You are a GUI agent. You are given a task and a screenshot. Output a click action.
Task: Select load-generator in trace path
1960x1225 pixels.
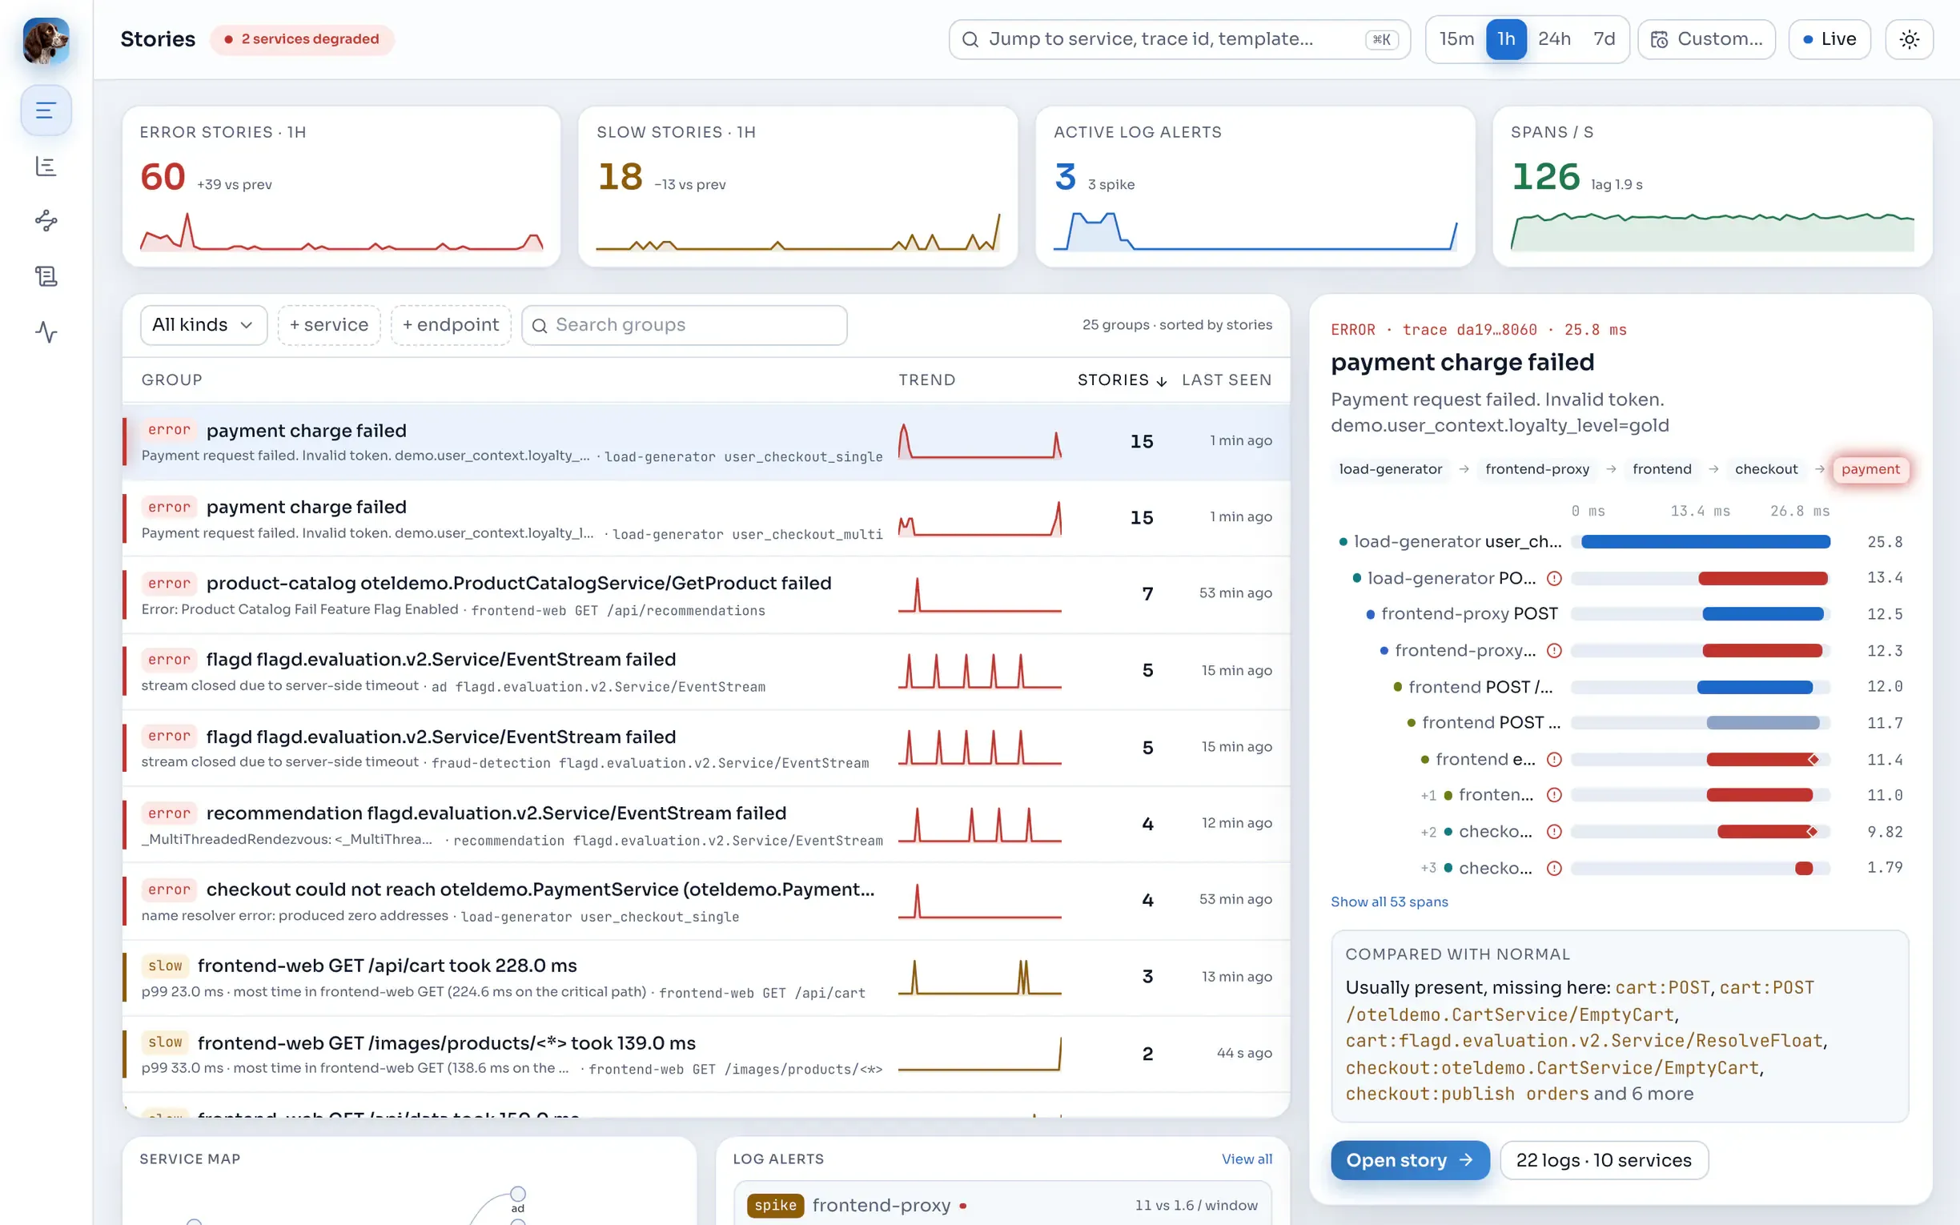click(1391, 469)
